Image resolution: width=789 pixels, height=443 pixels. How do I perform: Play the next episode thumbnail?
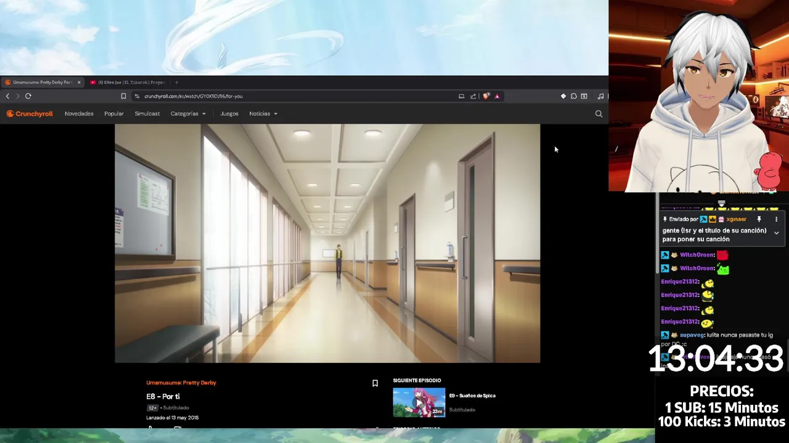click(x=419, y=402)
